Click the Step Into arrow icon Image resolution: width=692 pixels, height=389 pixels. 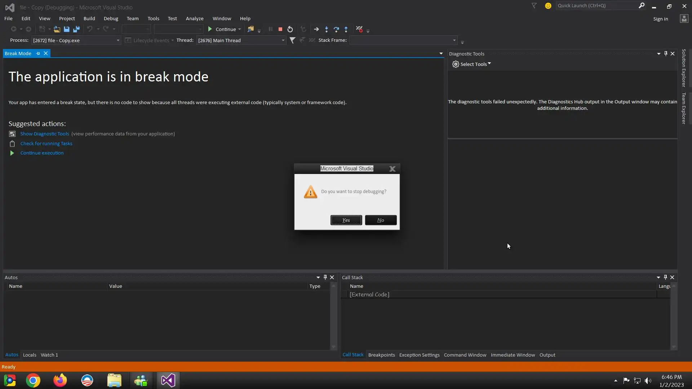click(x=327, y=29)
